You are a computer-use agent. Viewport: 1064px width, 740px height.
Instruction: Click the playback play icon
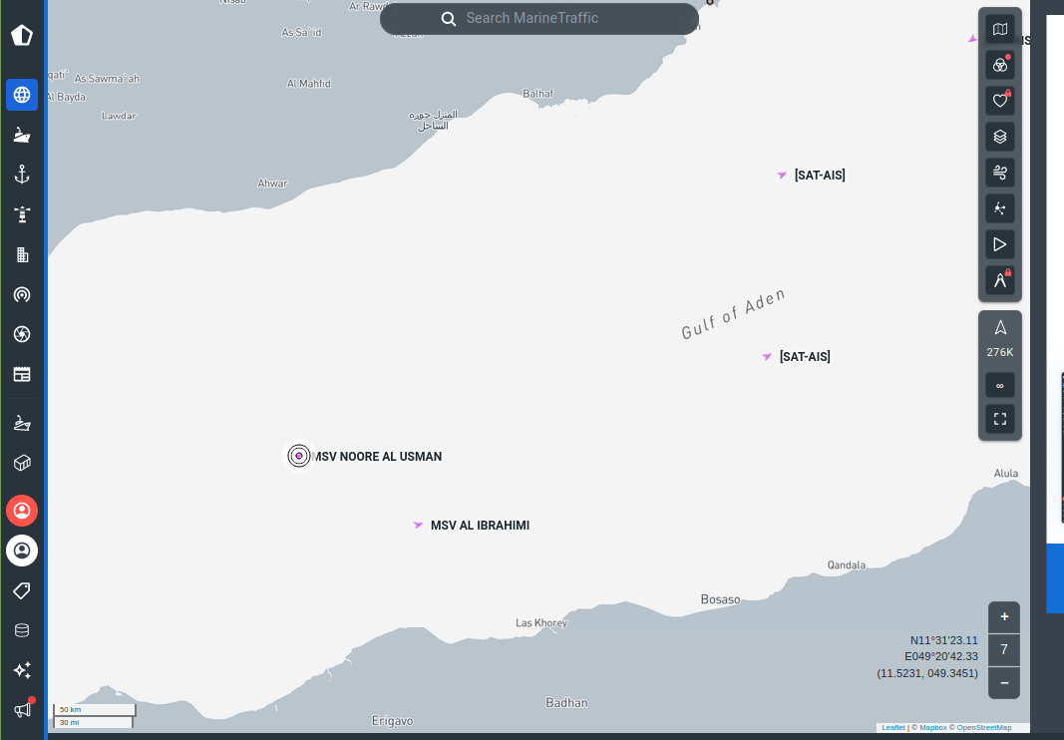tap(999, 244)
